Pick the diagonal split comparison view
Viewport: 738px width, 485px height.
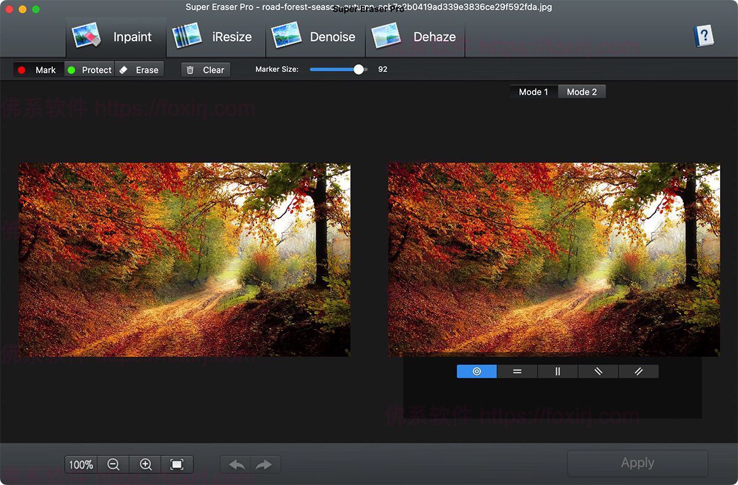598,371
